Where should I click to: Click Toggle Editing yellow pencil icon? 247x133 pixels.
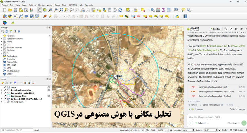[50, 16]
